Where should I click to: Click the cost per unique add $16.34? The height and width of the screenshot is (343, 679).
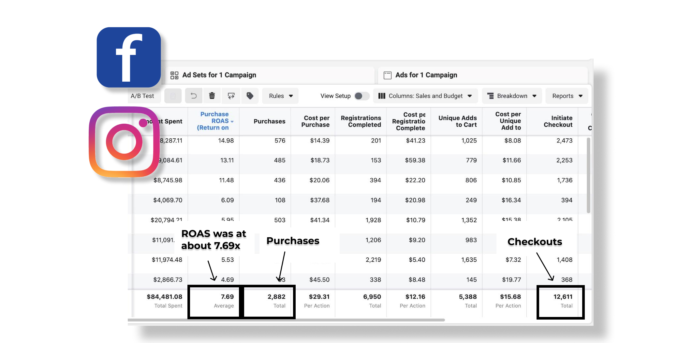(x=511, y=200)
